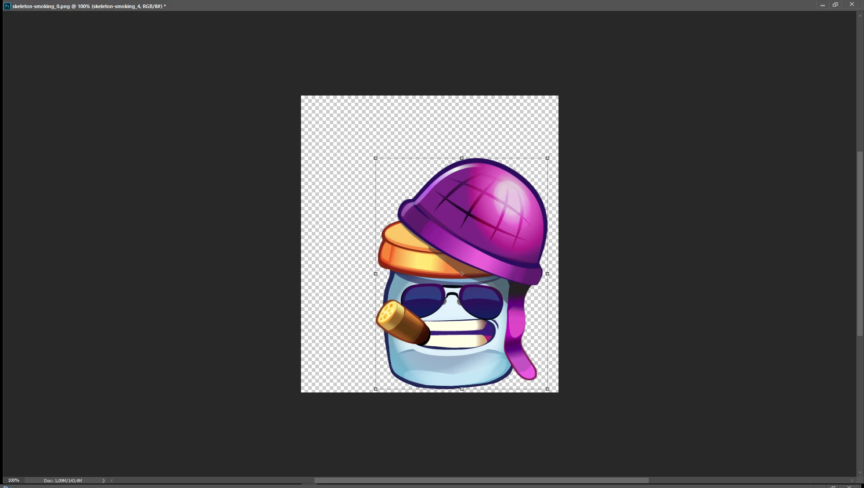This screenshot has height=488, width=864.
Task: Click the middle-left transform handle
Action: pos(376,274)
